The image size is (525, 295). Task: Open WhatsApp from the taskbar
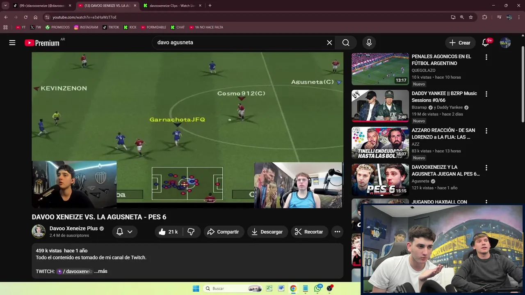pos(318,288)
